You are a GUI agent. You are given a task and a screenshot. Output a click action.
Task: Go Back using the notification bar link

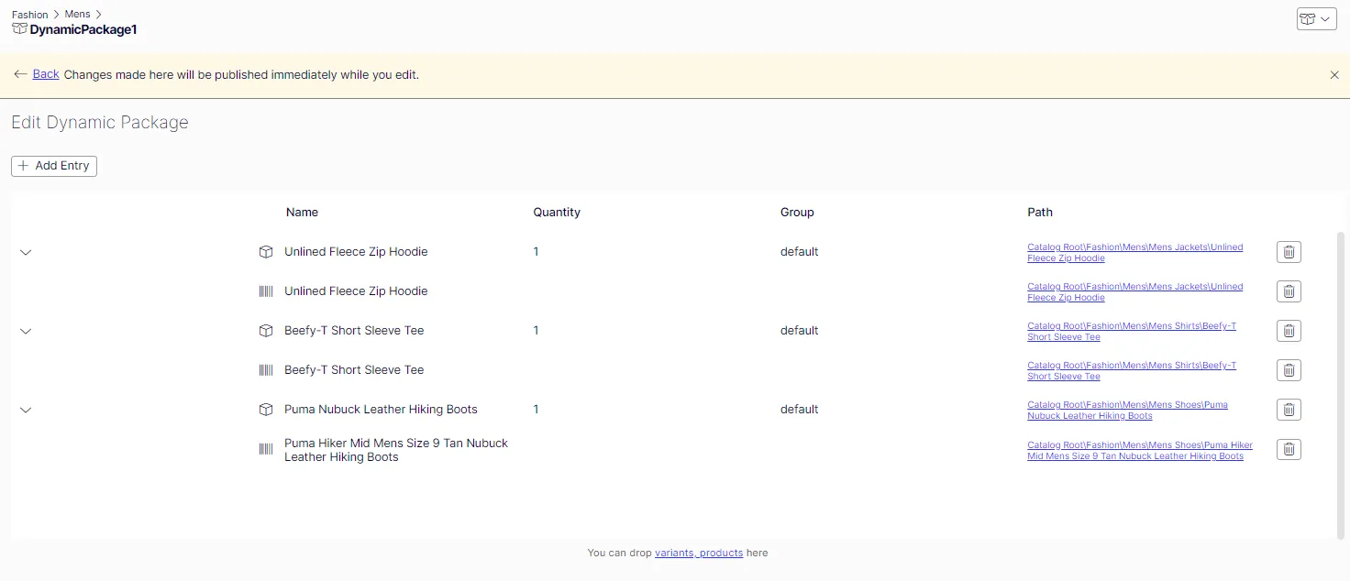click(x=46, y=74)
